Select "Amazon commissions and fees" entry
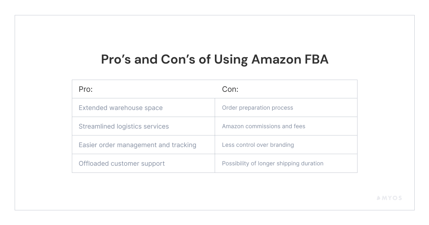The image size is (429, 225). pos(263,126)
